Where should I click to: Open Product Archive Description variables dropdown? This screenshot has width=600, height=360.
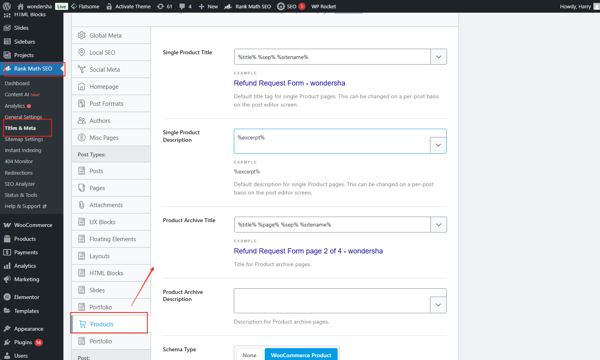click(x=438, y=305)
